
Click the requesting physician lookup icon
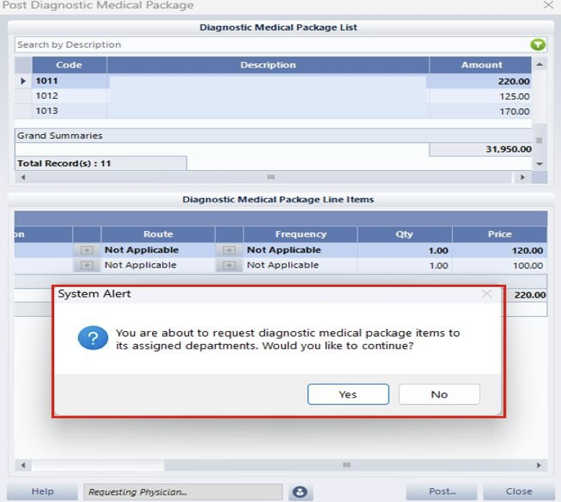click(300, 492)
